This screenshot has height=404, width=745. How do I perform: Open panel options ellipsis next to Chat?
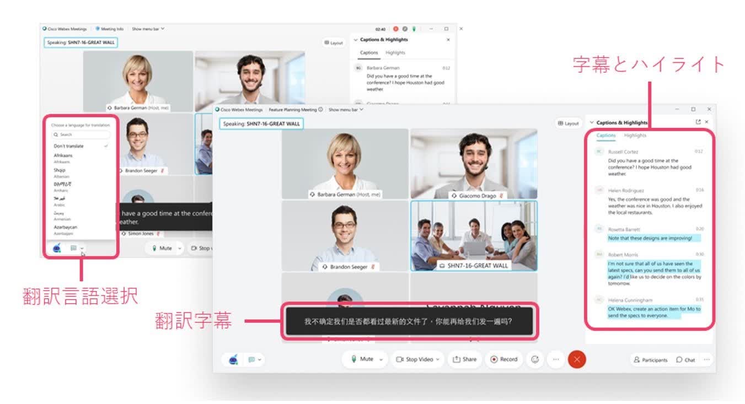[706, 359]
